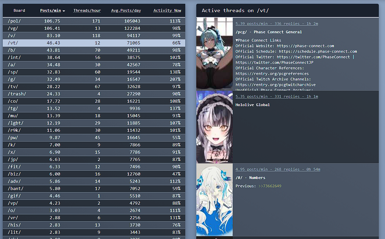Choose the /his/ board row
This screenshot has width=385, height=239.
click(94, 225)
